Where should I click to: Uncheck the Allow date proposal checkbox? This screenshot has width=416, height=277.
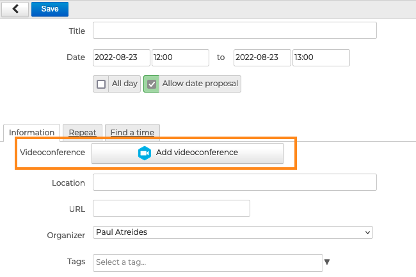(x=152, y=84)
